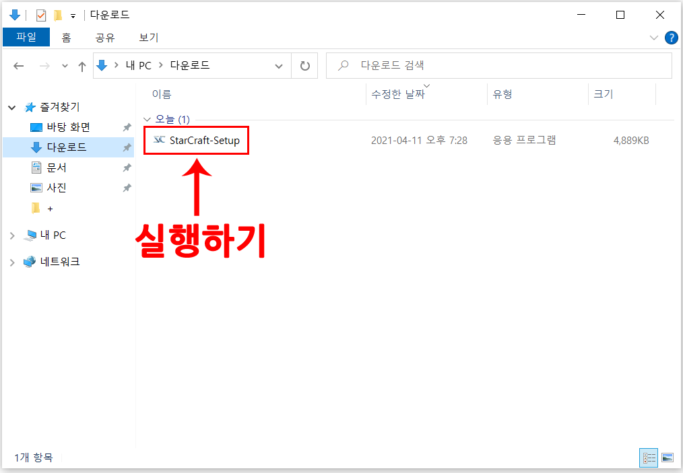Select the StarCraft-Setup file
The width and height of the screenshot is (683, 473).
tap(204, 140)
